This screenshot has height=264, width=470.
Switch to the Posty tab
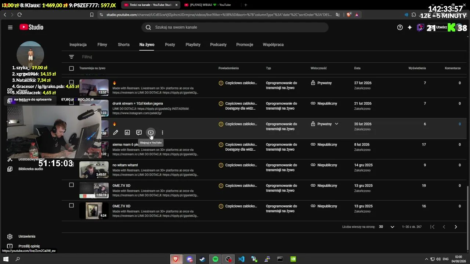coord(170,45)
